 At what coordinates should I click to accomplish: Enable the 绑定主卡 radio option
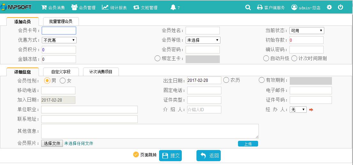coord(157,58)
